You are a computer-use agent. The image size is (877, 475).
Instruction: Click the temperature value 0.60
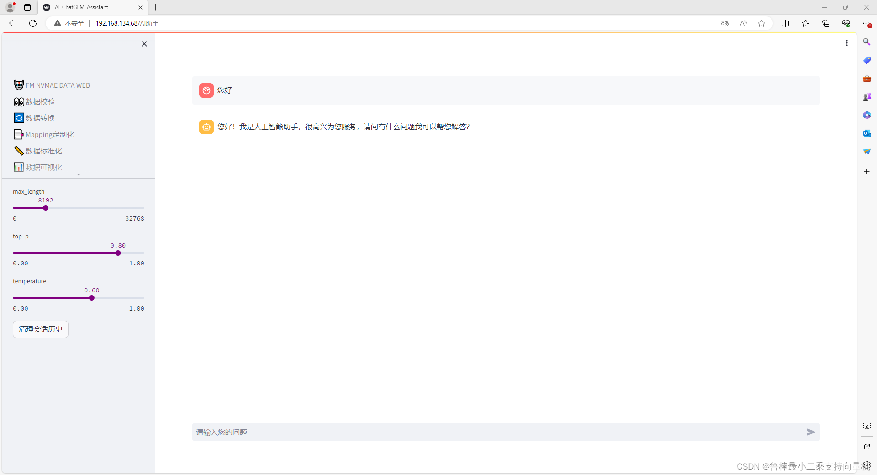[92, 290]
